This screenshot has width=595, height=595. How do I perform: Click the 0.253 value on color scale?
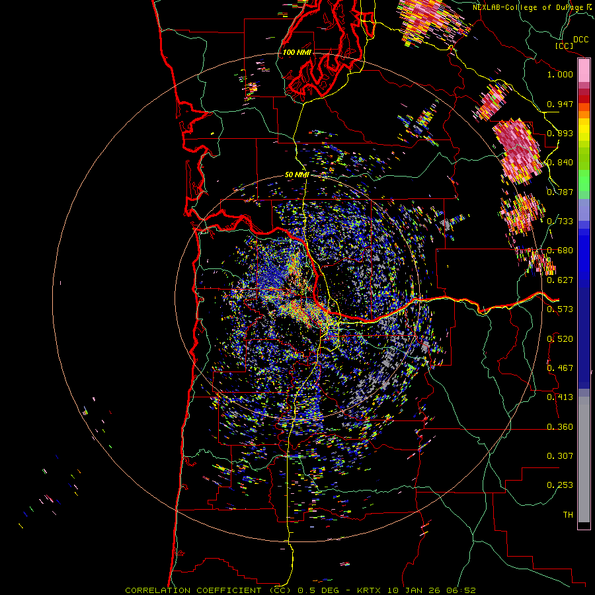coord(560,485)
